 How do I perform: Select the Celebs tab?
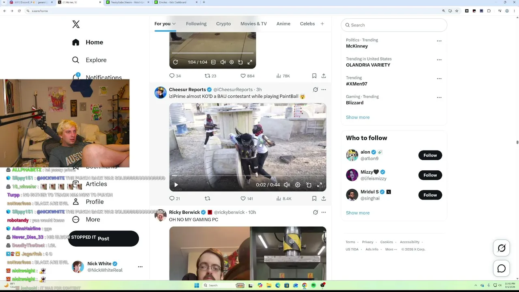pos(307,24)
